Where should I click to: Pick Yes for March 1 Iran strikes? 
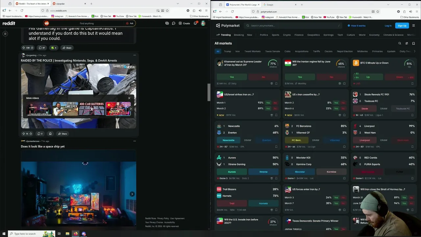[268, 103]
